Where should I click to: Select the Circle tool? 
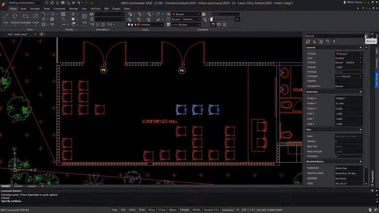[x=36, y=18]
